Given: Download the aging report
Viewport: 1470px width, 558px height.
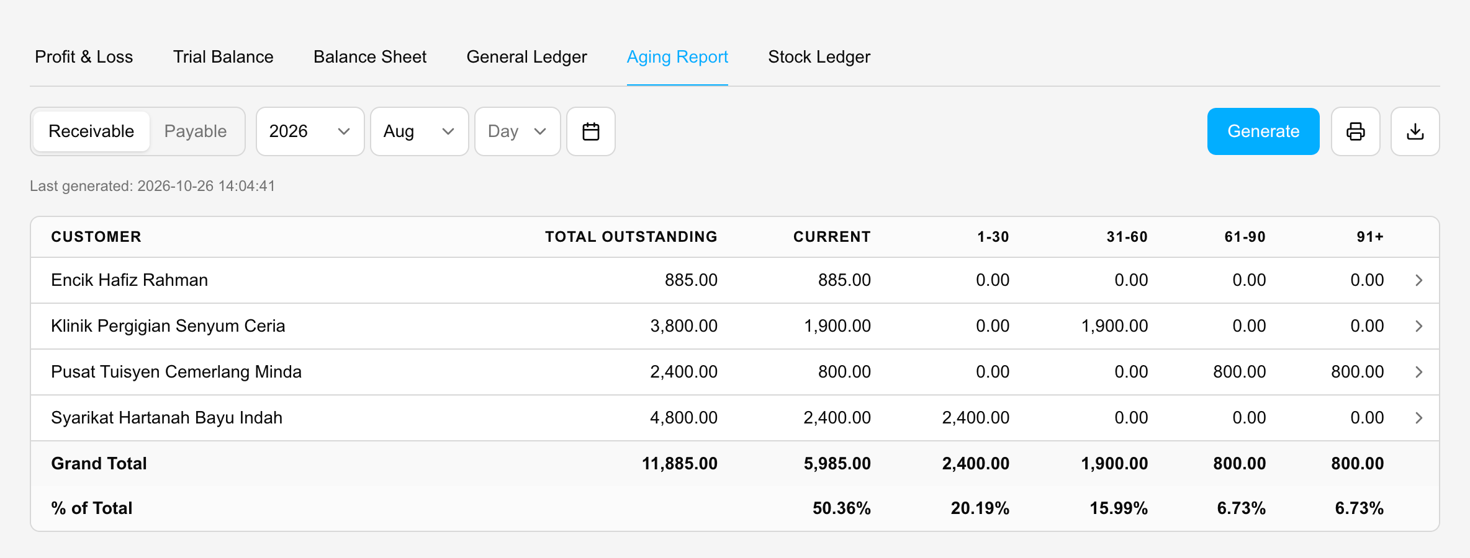Looking at the screenshot, I should click(1415, 131).
